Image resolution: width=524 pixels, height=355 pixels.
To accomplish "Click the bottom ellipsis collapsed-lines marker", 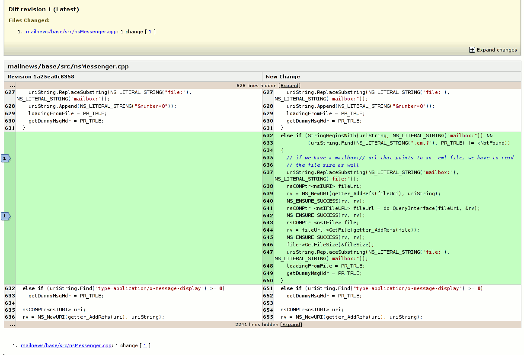I will click(x=12, y=324).
